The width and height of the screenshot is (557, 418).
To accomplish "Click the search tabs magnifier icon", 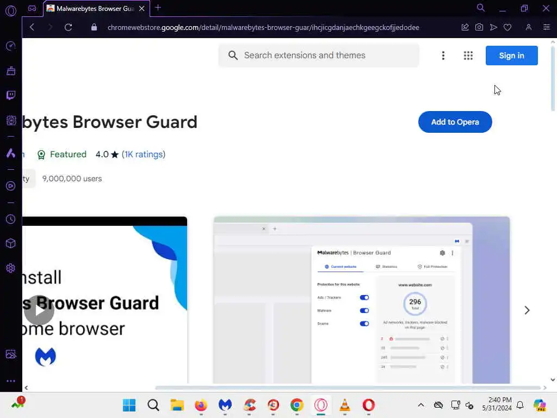I will click(480, 8).
